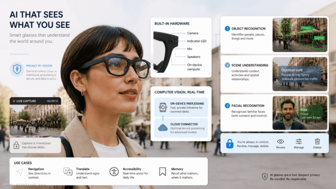Click the blue padlock in the control panel
Viewport: 336px width, 189px height.
coord(230,143)
